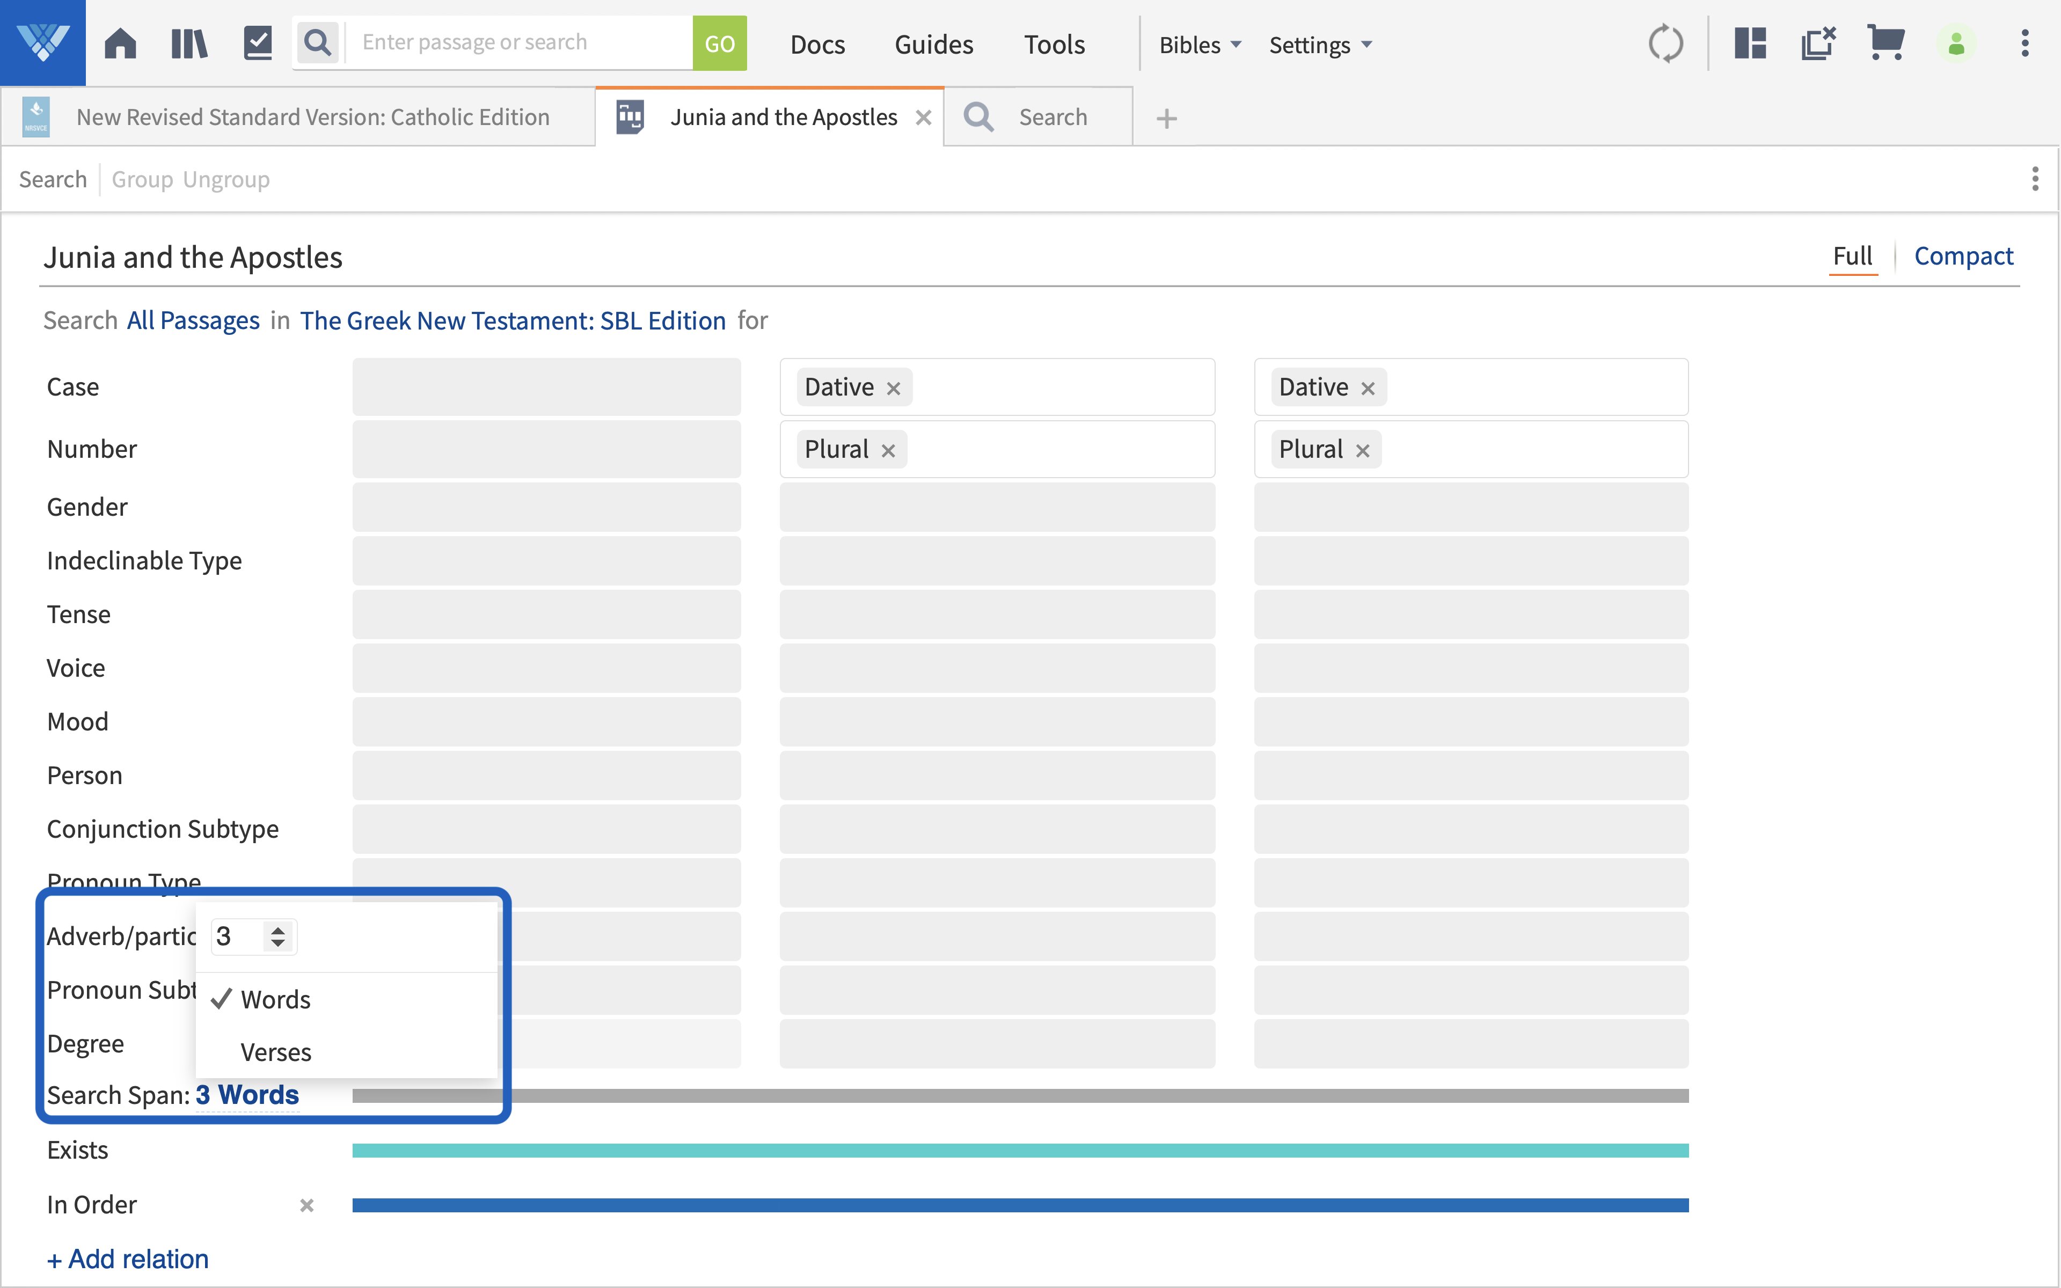The width and height of the screenshot is (2061, 1288).
Task: Click the Add relation link
Action: 128,1259
